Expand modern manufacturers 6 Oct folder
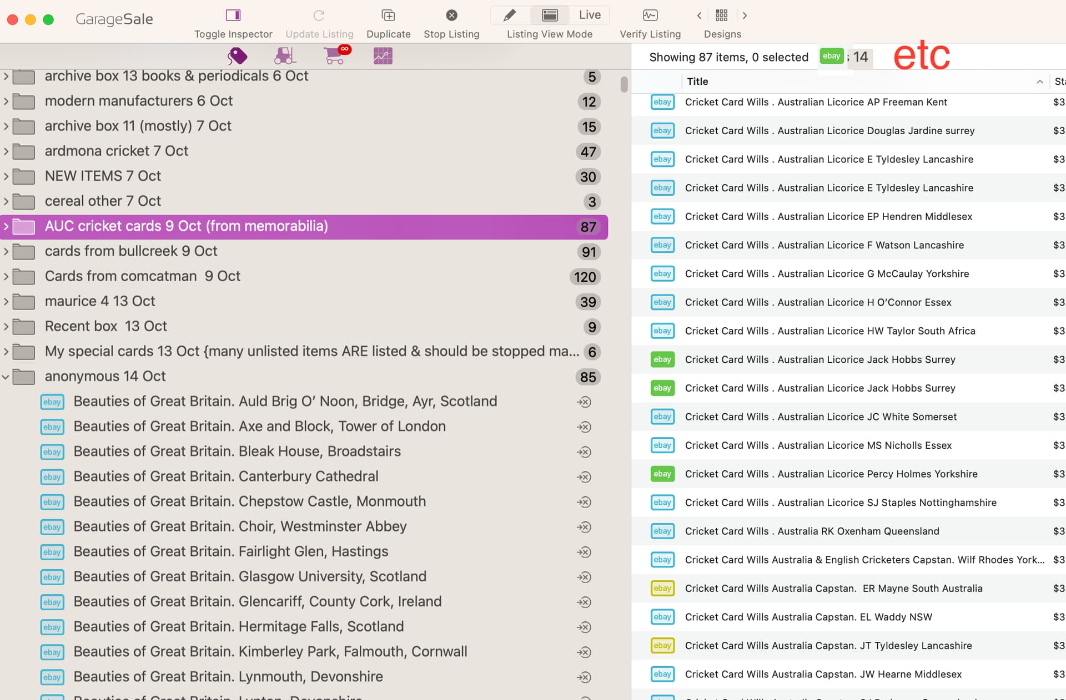This screenshot has height=700, width=1066. point(6,101)
